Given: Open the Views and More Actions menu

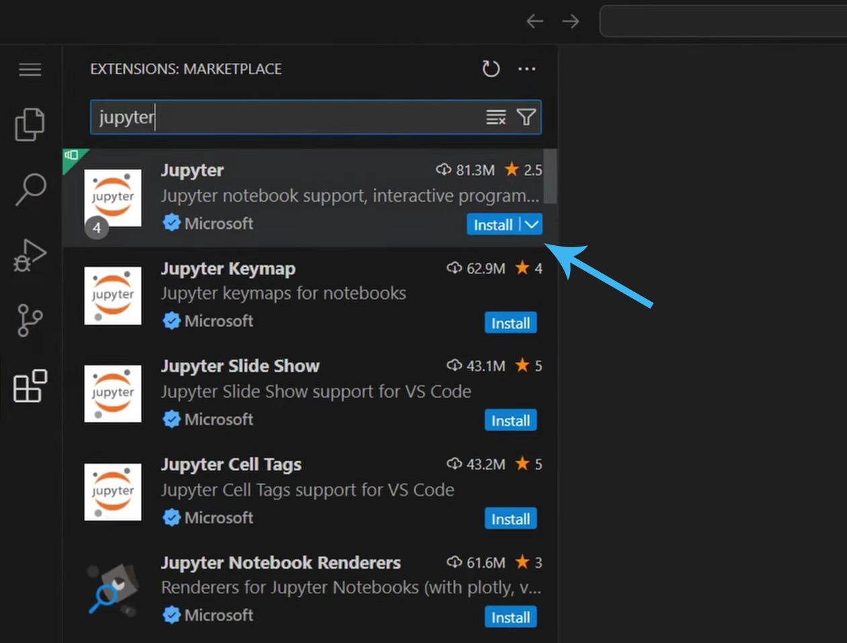Looking at the screenshot, I should pyautogui.click(x=527, y=69).
